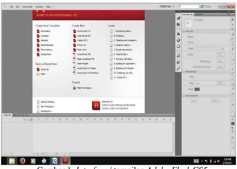
Task: Open the Motion Presets panel icon
Action: 179,69
